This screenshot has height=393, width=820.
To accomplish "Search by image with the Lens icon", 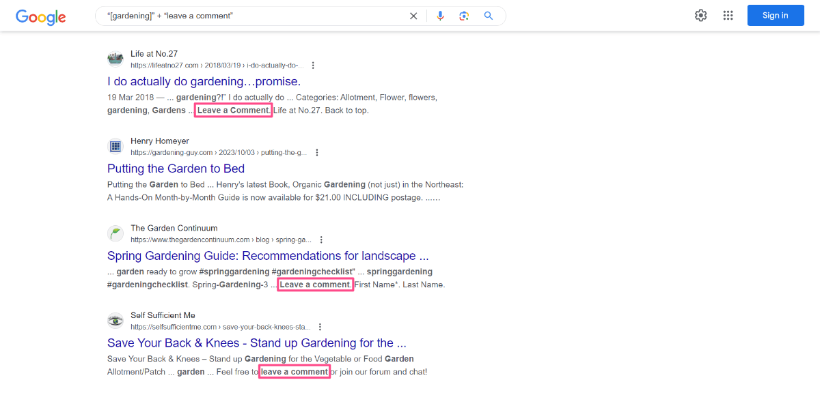I will pos(464,16).
